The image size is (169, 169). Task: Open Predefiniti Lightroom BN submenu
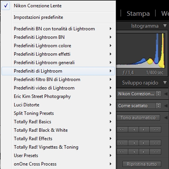tap(58, 37)
